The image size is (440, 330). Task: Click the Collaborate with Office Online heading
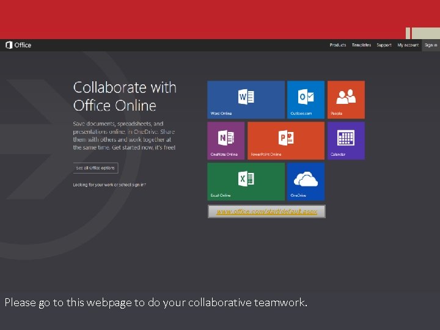[x=125, y=97]
